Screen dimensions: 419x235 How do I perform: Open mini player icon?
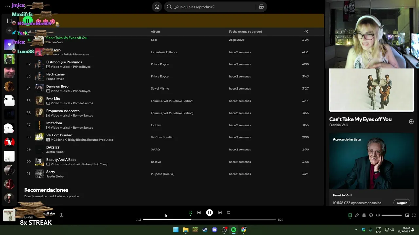coord(407,215)
